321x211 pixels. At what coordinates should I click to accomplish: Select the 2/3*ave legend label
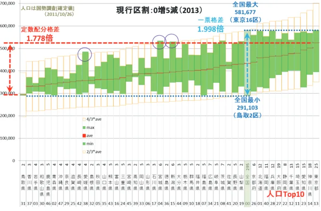94,152
